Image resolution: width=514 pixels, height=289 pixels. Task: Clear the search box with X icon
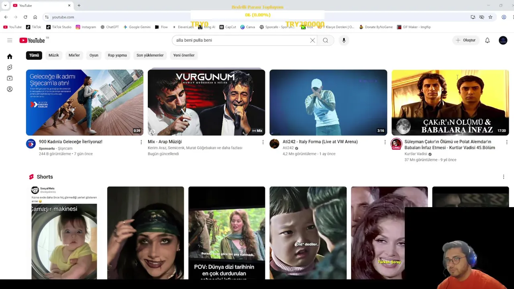312,40
